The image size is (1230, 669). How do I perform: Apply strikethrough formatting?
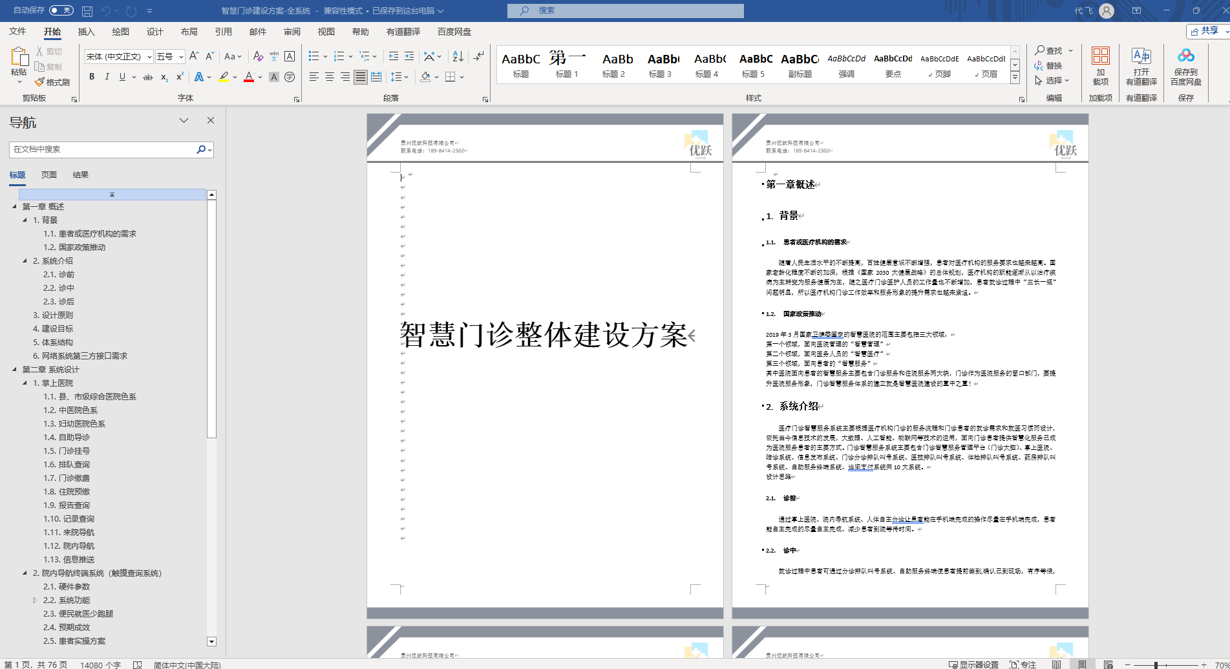tap(148, 77)
